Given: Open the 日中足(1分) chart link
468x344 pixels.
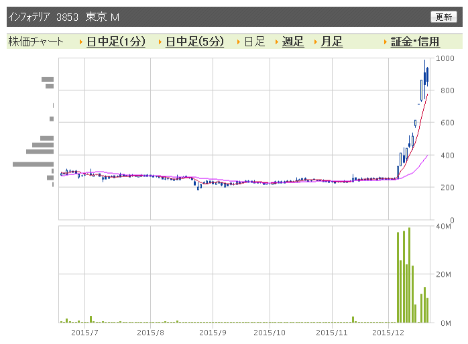Looking at the screenshot, I should pyautogui.click(x=116, y=42).
